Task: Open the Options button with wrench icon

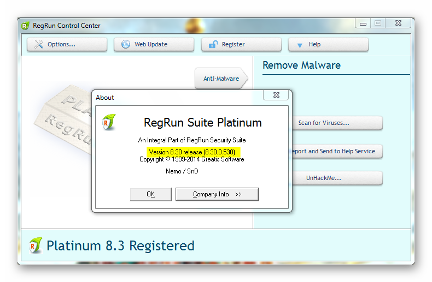Action: coord(67,44)
